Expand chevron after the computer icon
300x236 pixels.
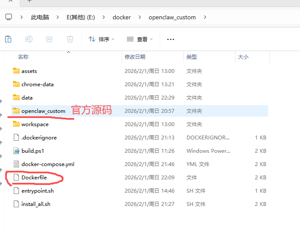pyautogui.click(x=21, y=17)
